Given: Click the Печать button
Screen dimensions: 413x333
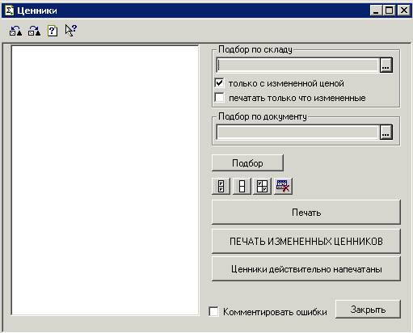Looking at the screenshot, I should (x=306, y=213).
